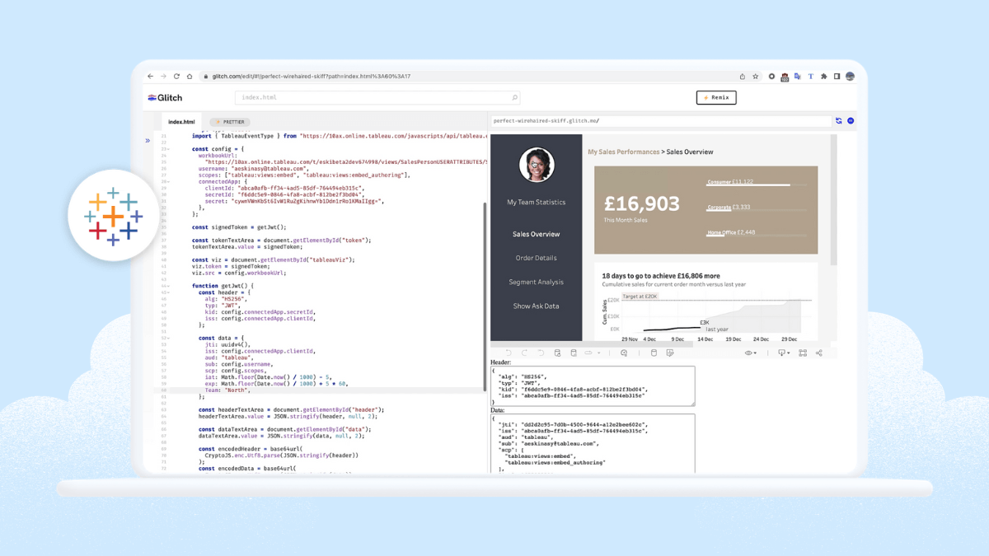This screenshot has width=989, height=556.
Task: Click the Tableau share icon
Action: click(x=818, y=353)
